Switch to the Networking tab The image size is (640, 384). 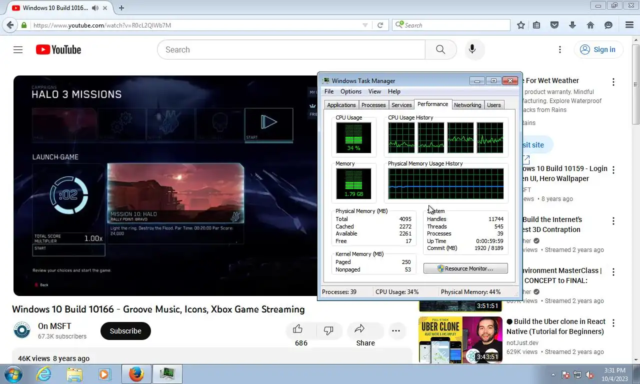(467, 105)
